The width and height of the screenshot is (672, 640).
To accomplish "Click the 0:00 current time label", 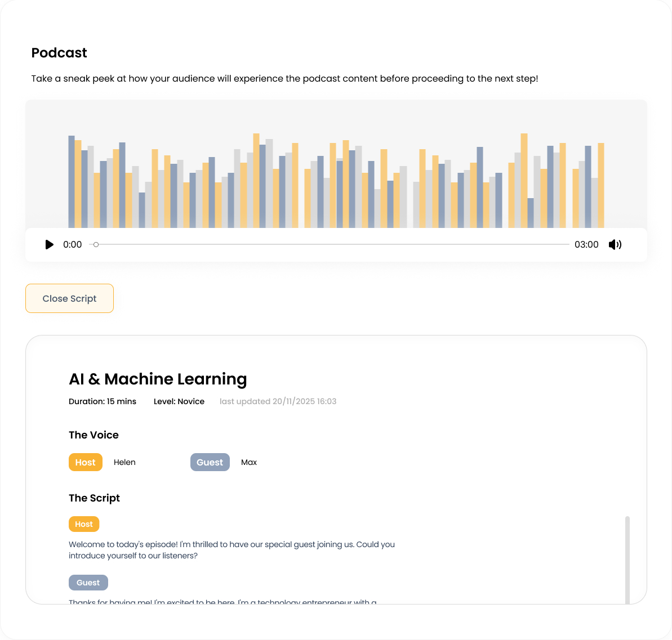I will pos(73,245).
